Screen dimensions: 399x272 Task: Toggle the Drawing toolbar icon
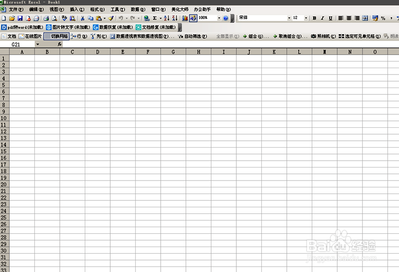click(x=193, y=18)
